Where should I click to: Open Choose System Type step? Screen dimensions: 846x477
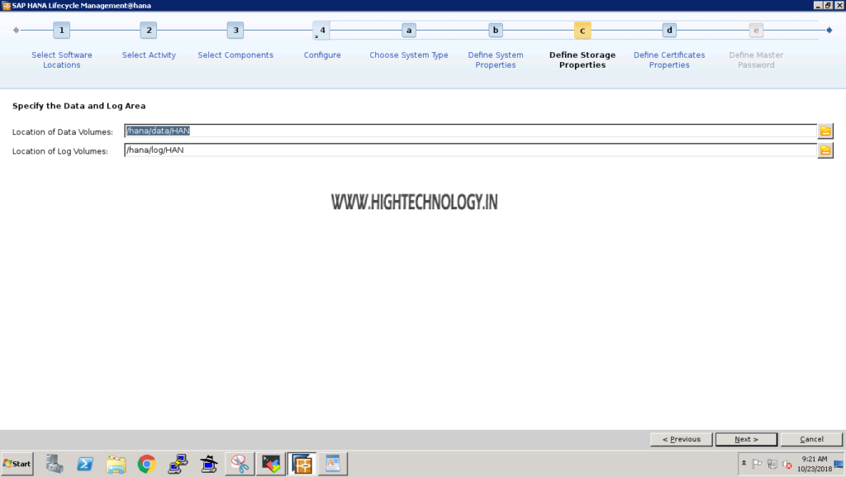click(x=409, y=55)
